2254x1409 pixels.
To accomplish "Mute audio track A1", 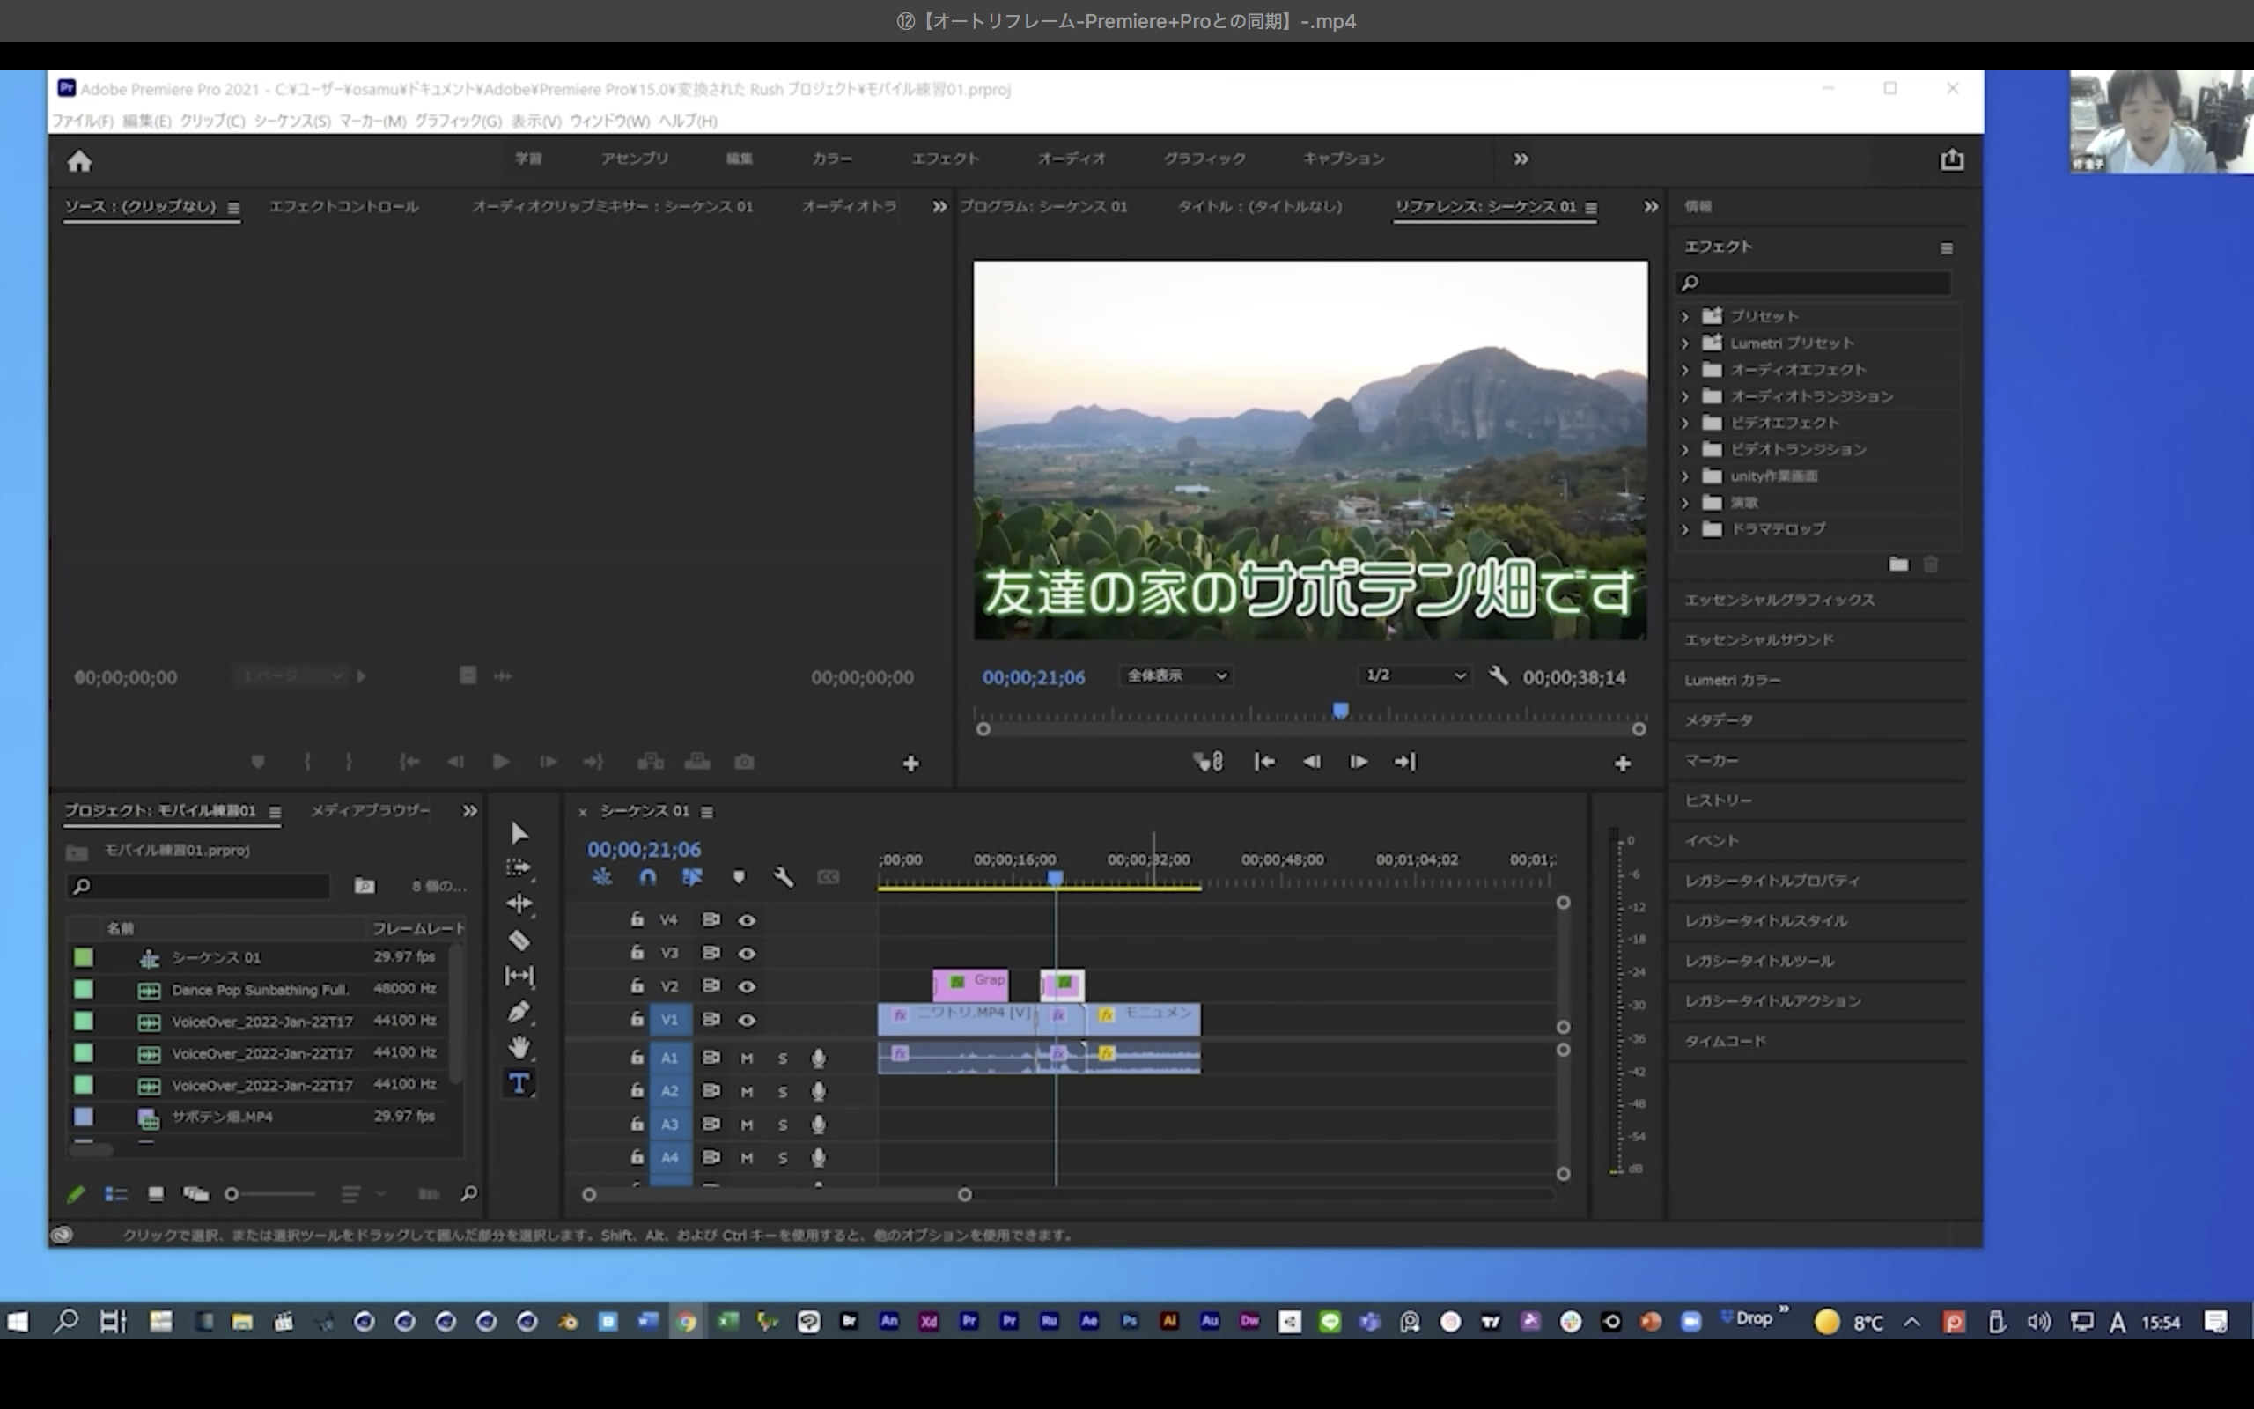I will pyautogui.click(x=746, y=1059).
